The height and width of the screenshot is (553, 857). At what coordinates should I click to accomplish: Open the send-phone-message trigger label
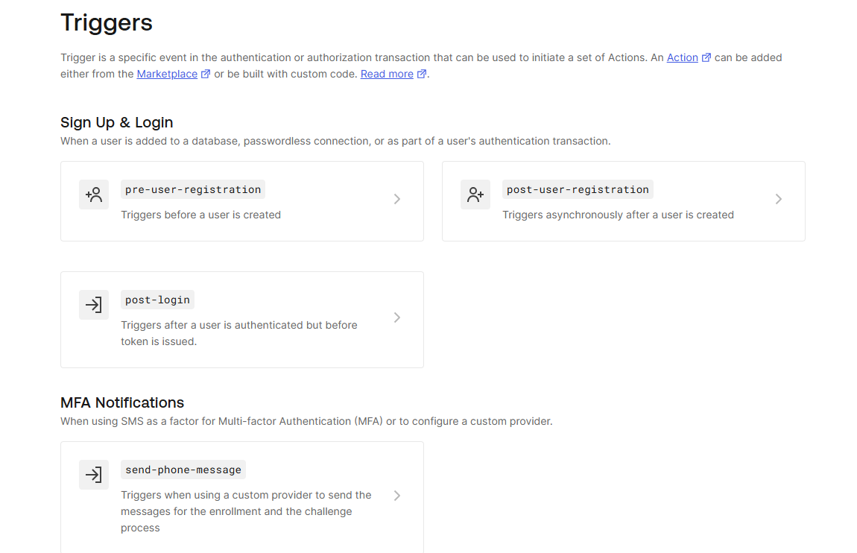pos(183,470)
